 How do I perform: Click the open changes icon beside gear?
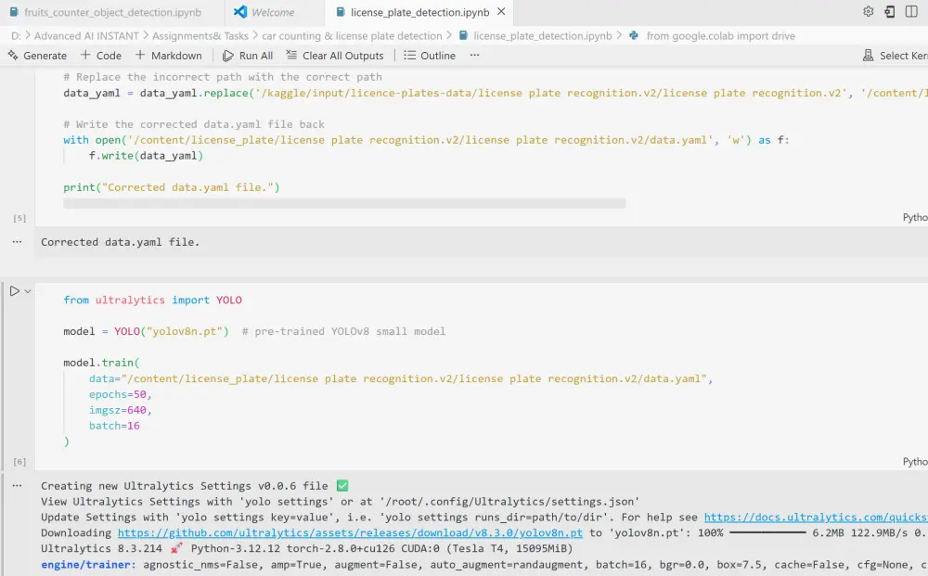[890, 12]
